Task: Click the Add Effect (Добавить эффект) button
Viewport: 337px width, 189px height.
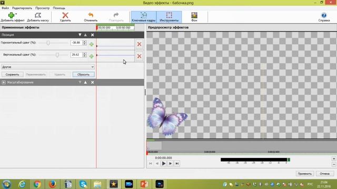Action: click(13, 17)
